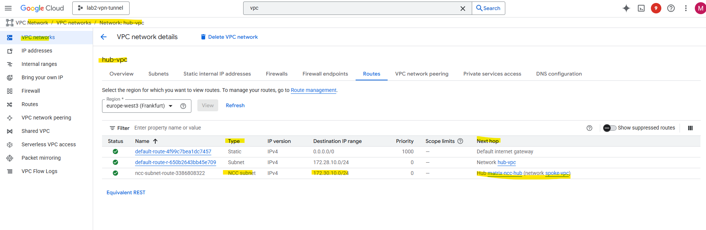Toggle Show suppressed routes switch

[610, 128]
